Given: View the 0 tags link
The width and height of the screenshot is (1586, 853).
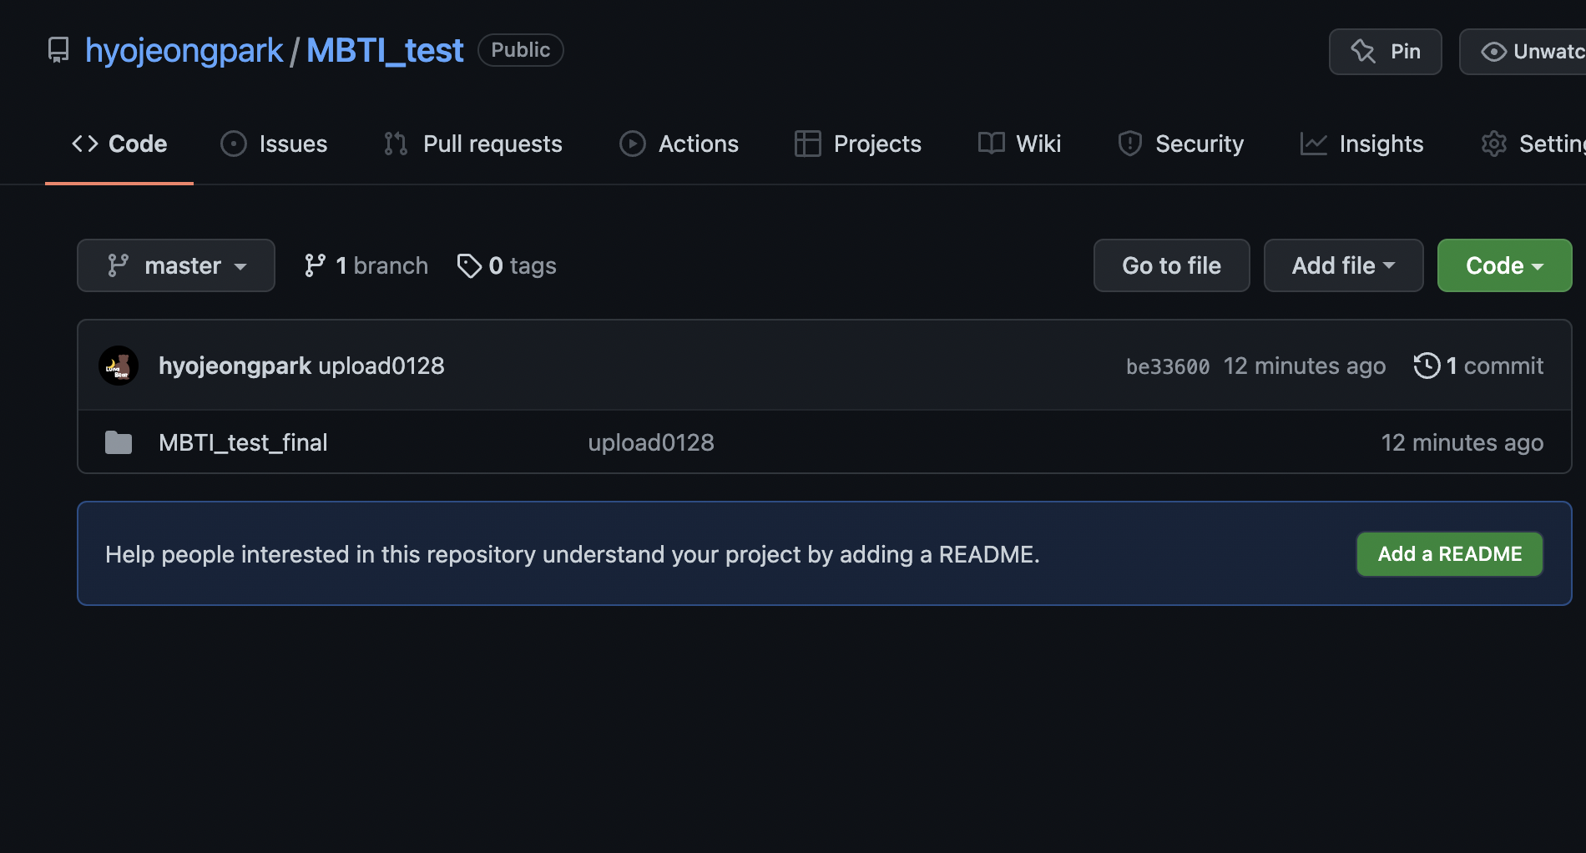Looking at the screenshot, I should pyautogui.click(x=507, y=265).
